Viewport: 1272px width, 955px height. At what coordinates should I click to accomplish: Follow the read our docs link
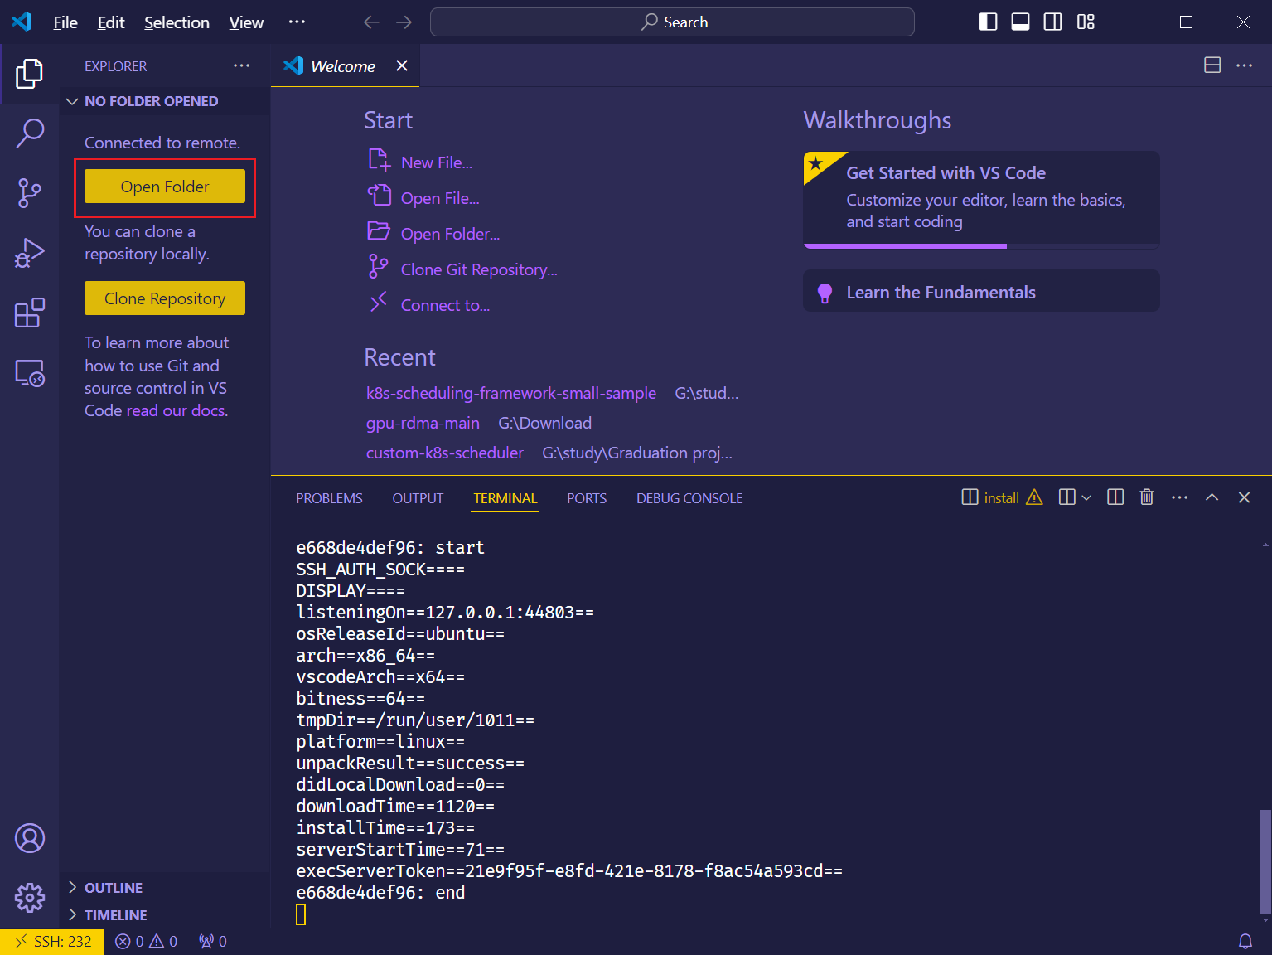[177, 410]
